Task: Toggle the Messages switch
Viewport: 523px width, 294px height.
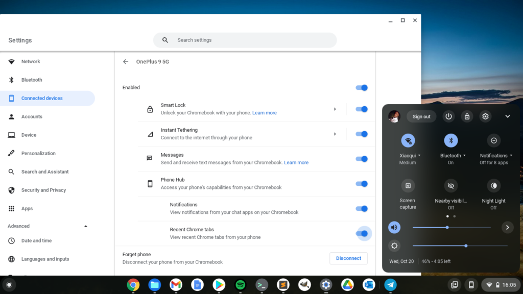Action: pyautogui.click(x=362, y=159)
